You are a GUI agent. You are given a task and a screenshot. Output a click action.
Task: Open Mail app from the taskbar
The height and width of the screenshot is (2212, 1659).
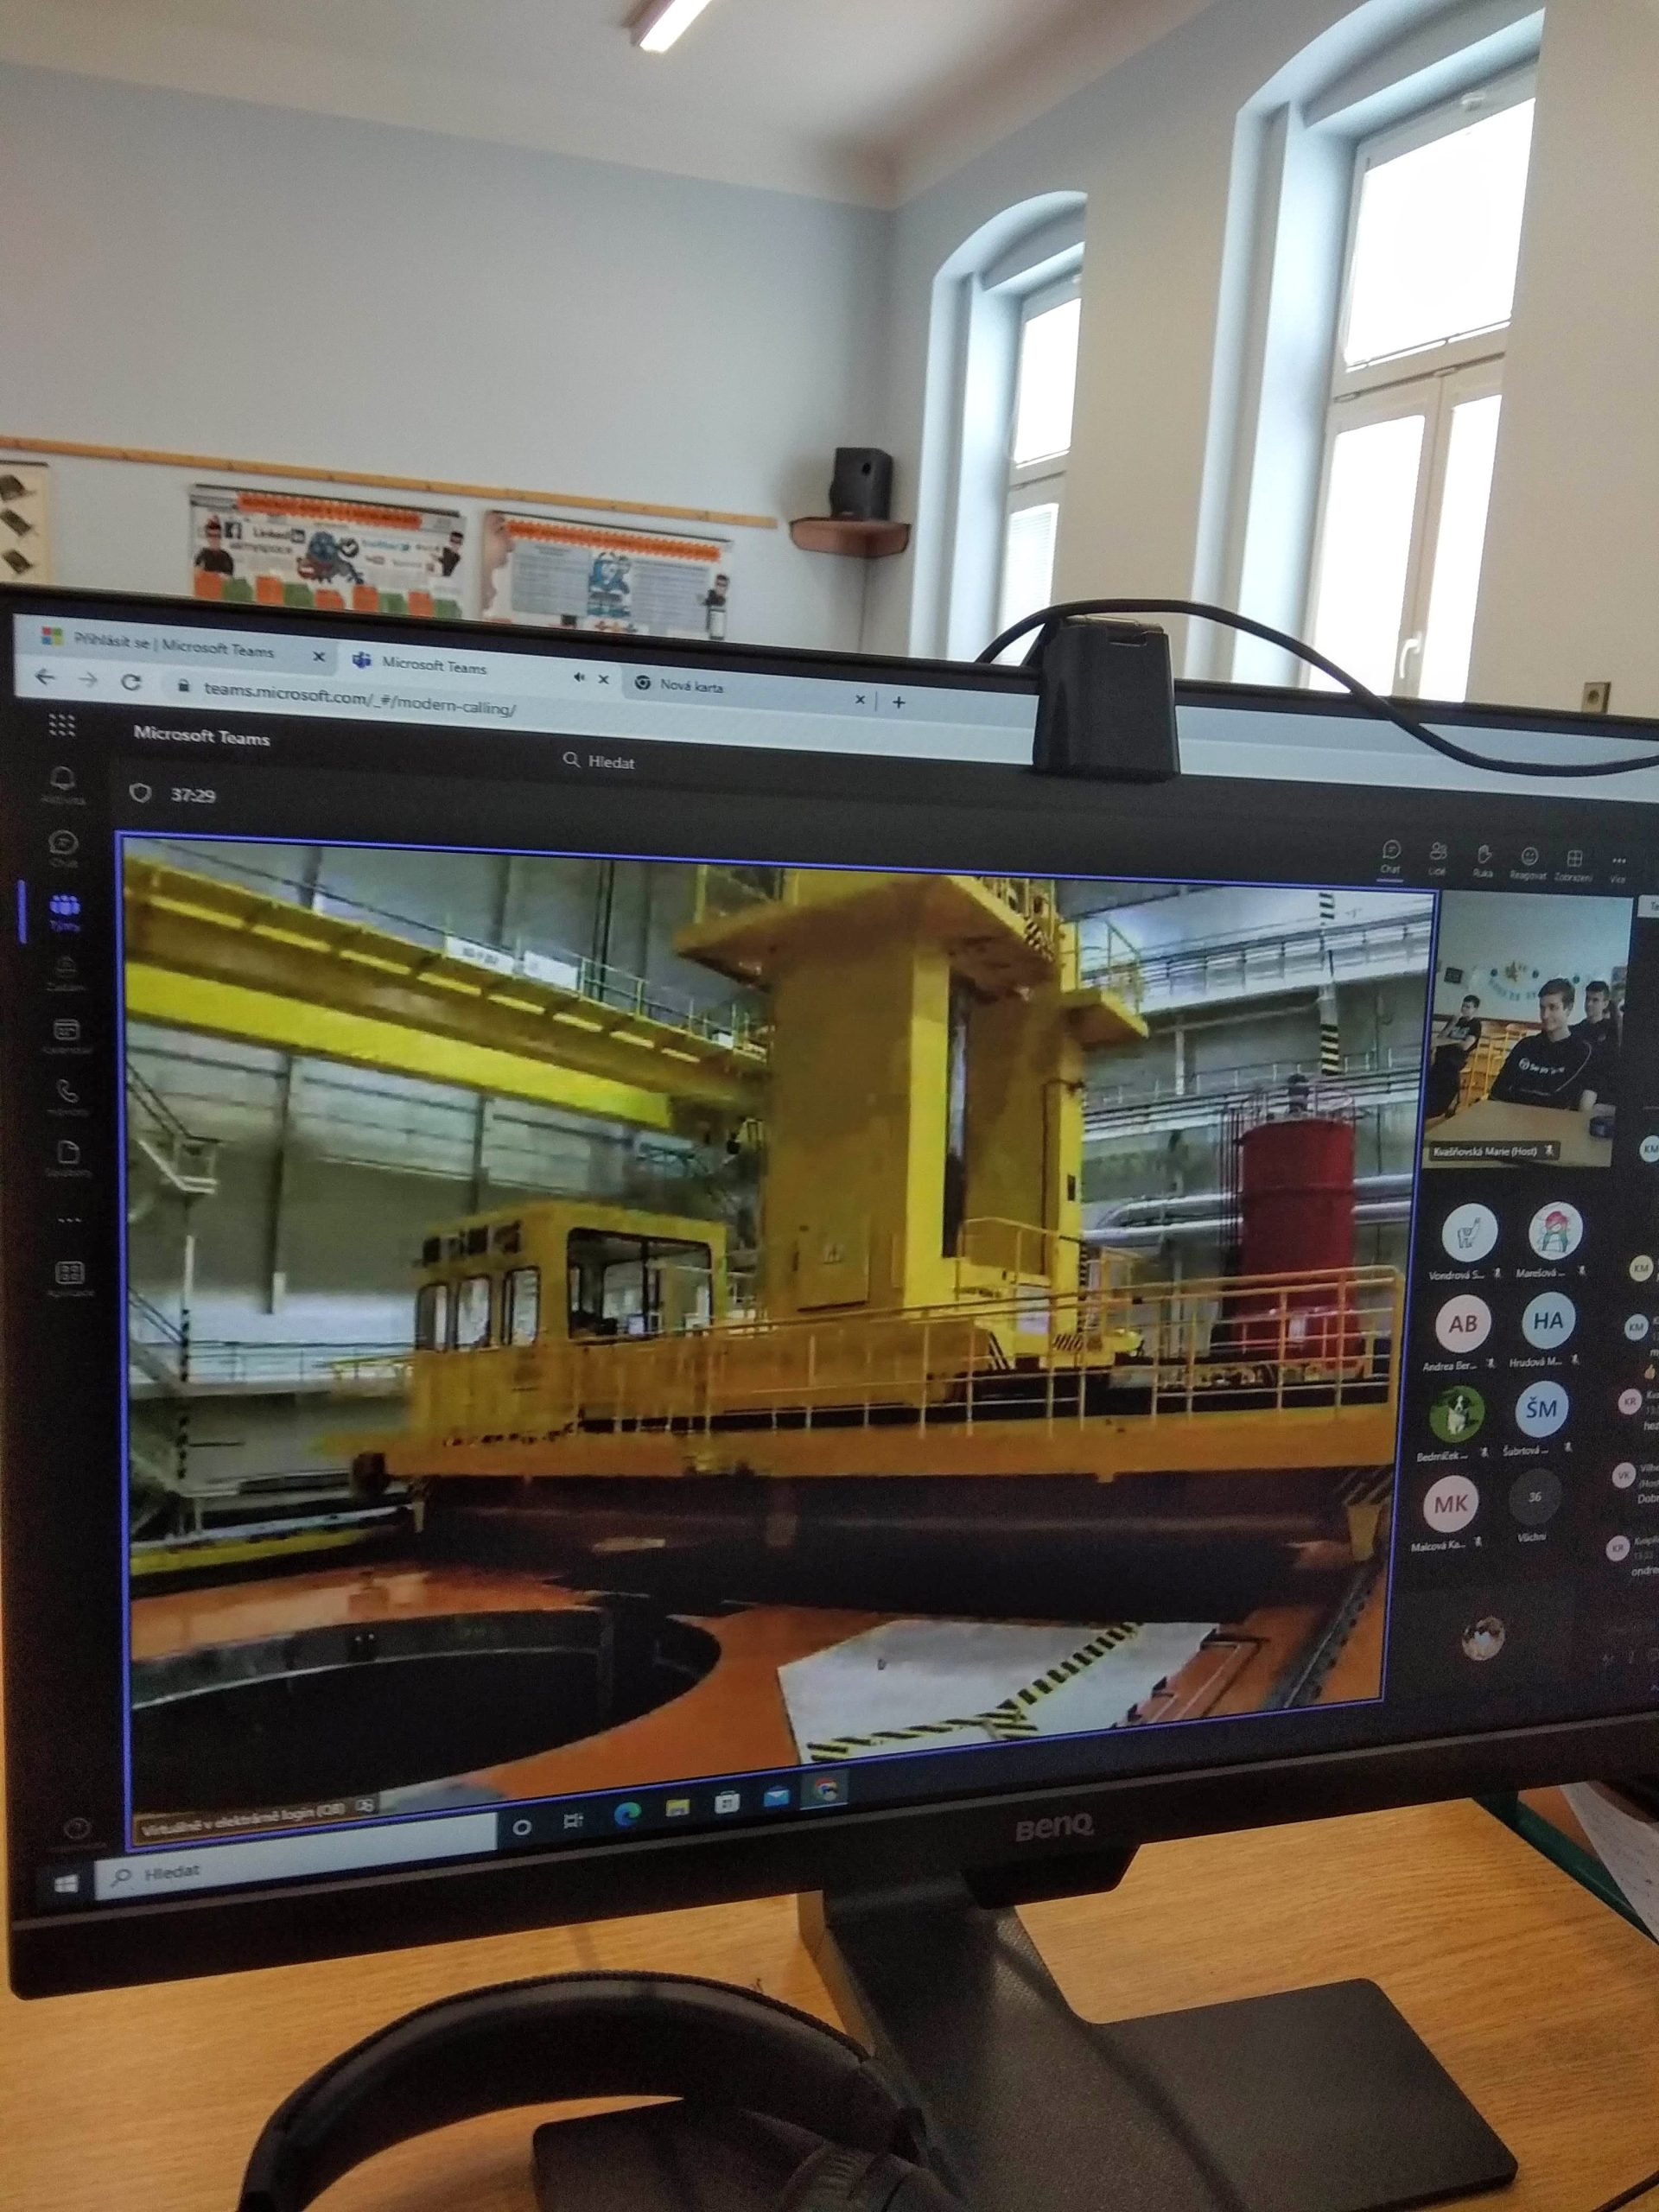[x=776, y=1798]
